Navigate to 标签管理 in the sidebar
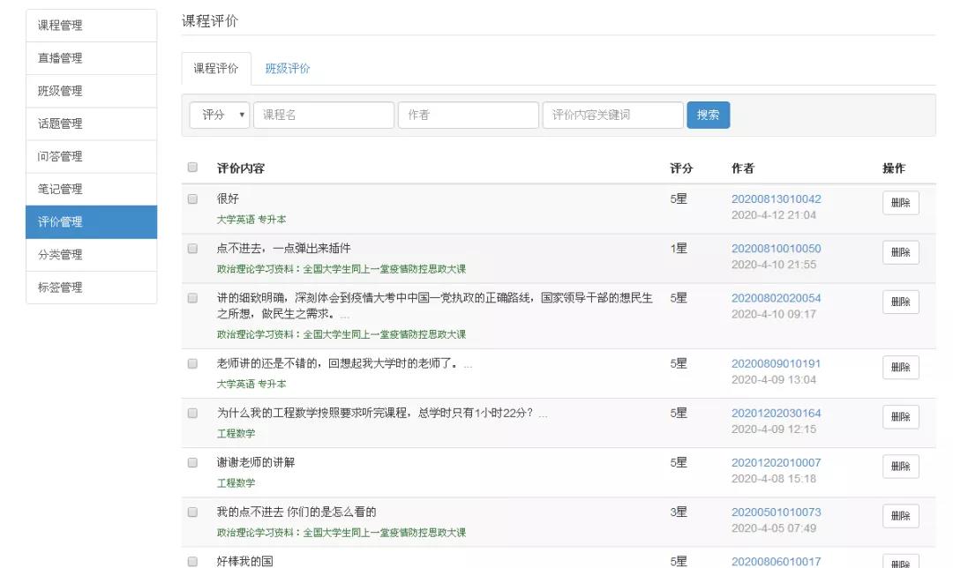Viewport: 953px width, 568px height. [x=92, y=288]
